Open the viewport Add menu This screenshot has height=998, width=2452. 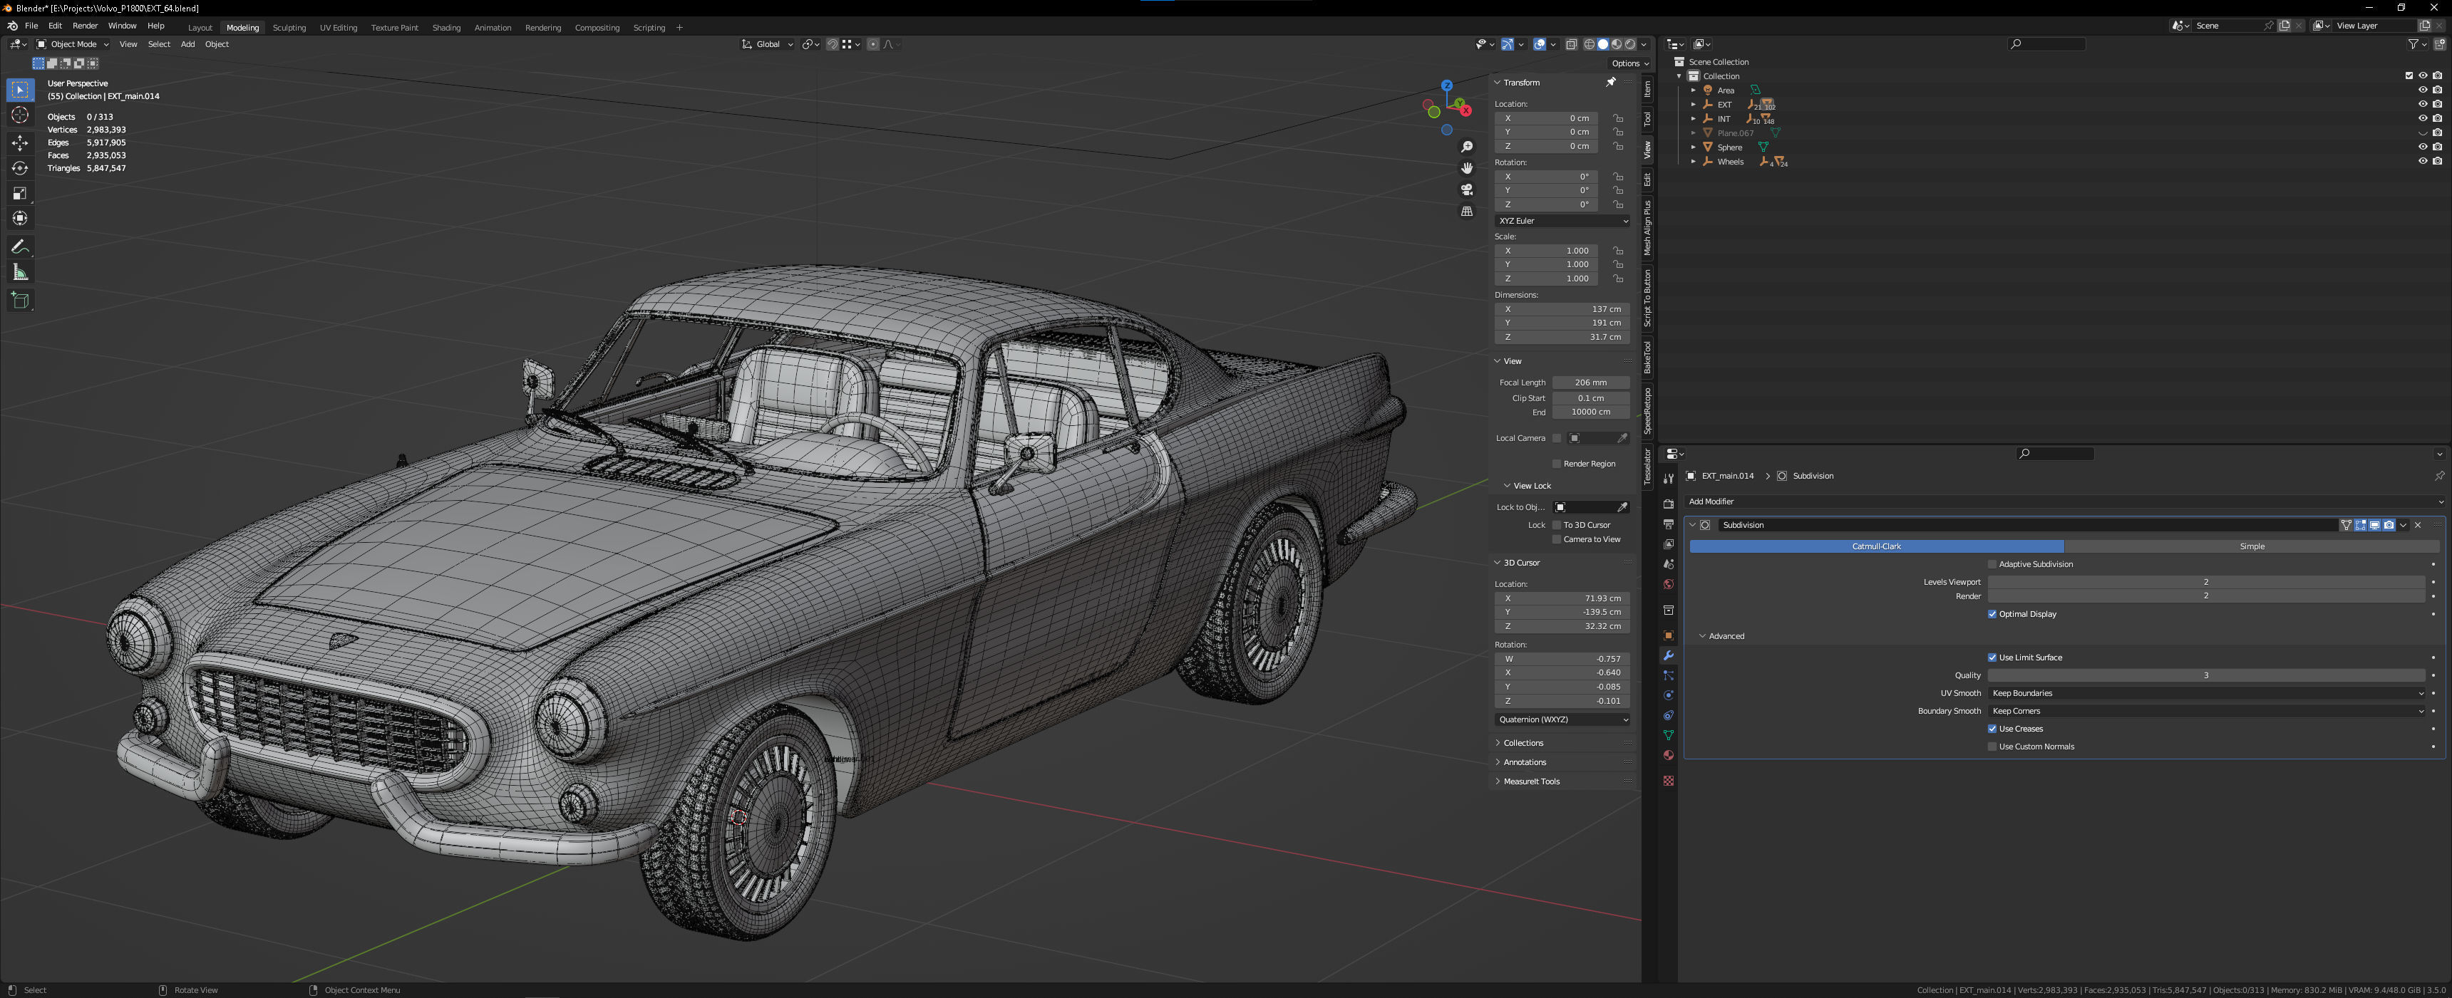(x=187, y=43)
